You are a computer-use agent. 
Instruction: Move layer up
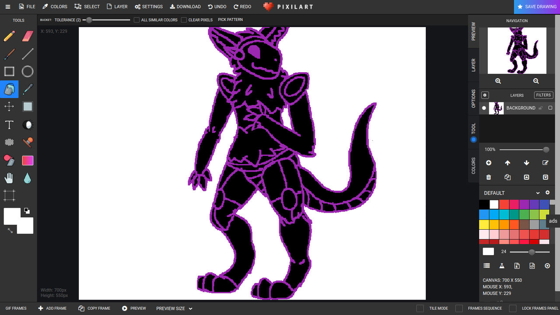(507, 163)
